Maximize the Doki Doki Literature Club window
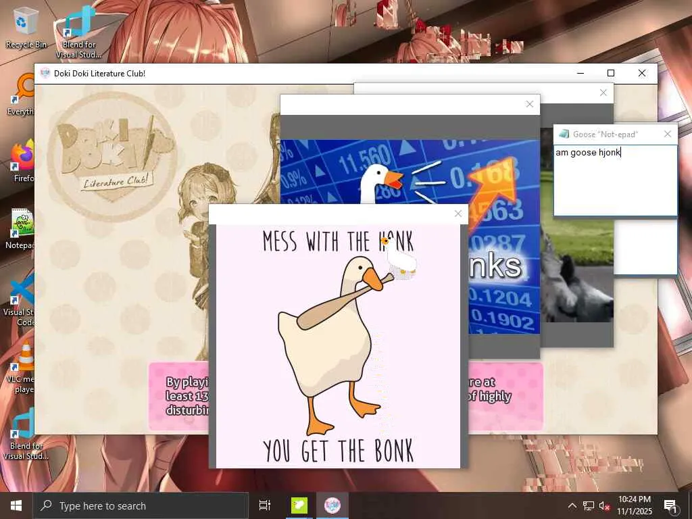The image size is (692, 519). (611, 73)
